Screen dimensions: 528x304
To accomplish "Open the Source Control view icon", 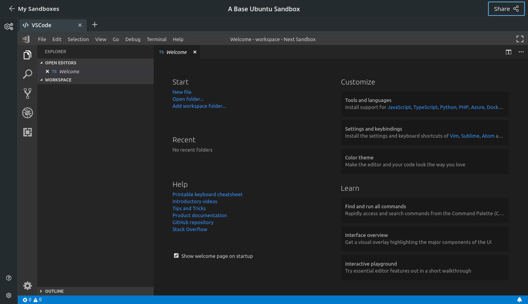I will coord(27,93).
